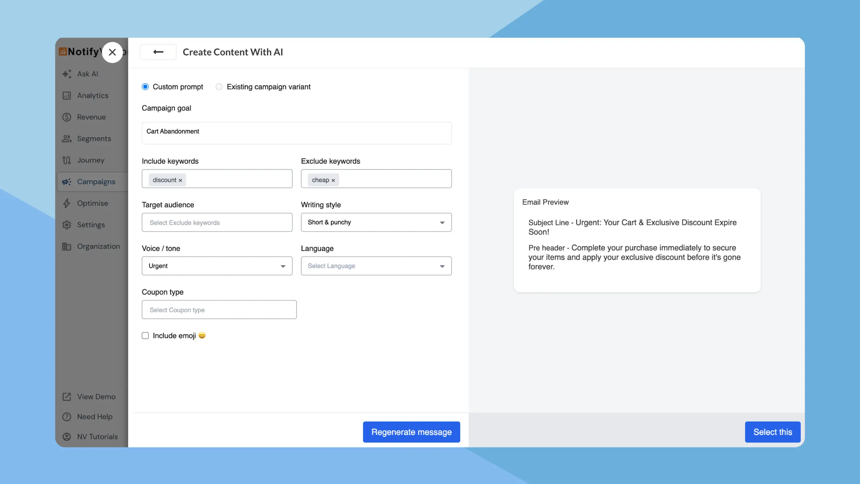Click the Regenerate message button

click(x=411, y=432)
